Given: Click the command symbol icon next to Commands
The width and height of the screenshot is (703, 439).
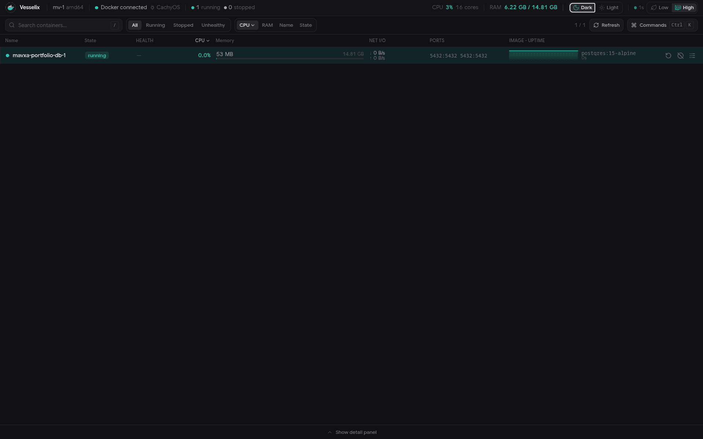Looking at the screenshot, I should tap(634, 25).
